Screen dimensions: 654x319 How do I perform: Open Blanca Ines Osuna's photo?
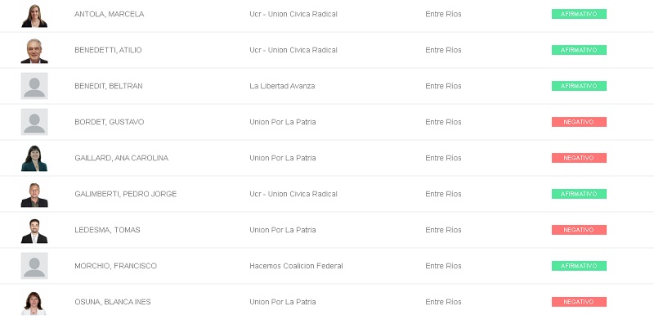[x=34, y=303]
